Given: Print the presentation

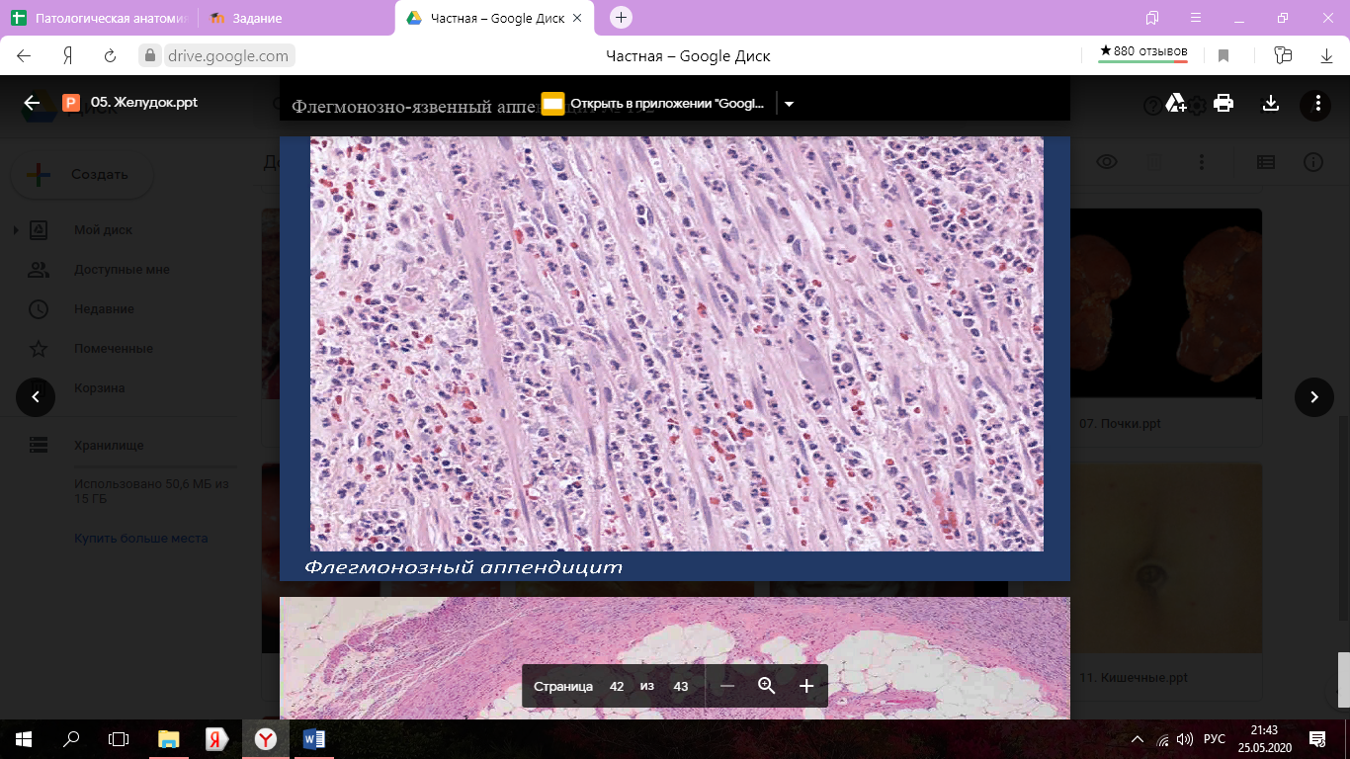Looking at the screenshot, I should [x=1223, y=103].
